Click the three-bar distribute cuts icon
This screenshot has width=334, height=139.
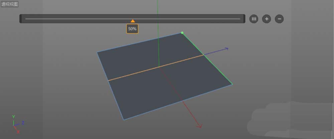254,19
